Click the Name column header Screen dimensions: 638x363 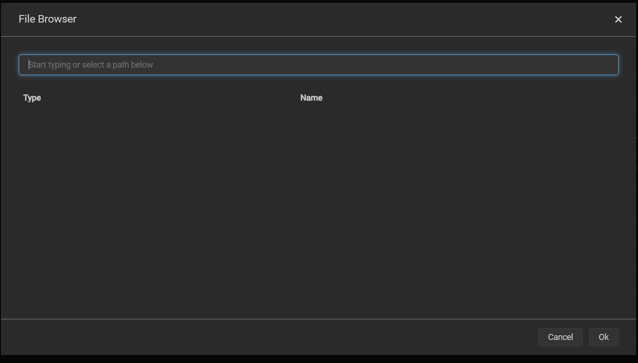tap(311, 98)
